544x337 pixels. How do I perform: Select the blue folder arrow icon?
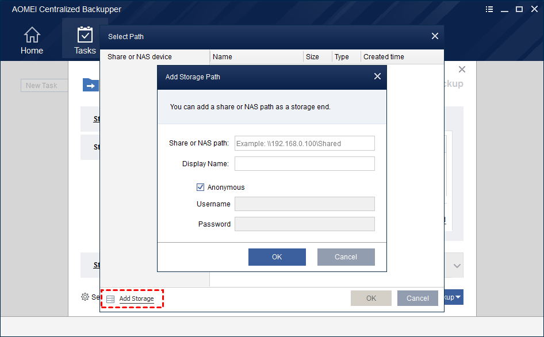pos(91,85)
